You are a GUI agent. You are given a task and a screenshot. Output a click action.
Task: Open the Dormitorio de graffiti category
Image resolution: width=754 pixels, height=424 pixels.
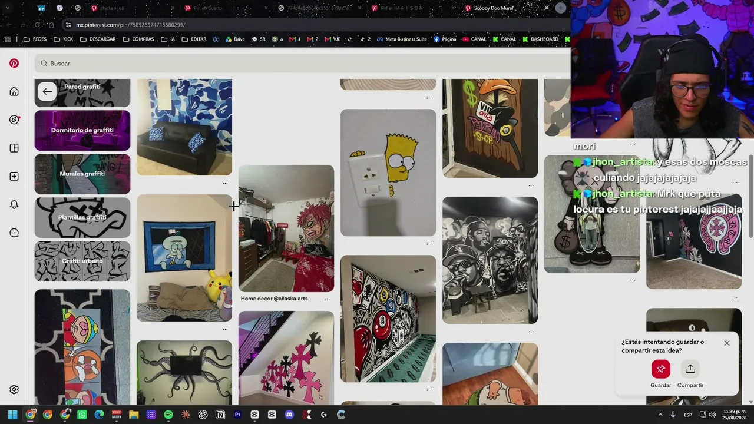(x=82, y=130)
